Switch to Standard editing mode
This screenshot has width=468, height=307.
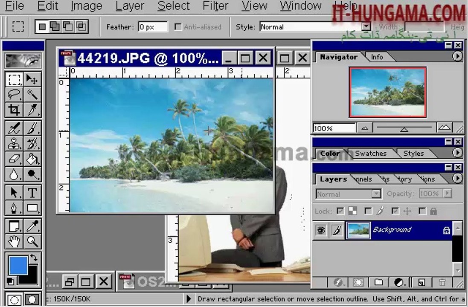tap(14, 299)
